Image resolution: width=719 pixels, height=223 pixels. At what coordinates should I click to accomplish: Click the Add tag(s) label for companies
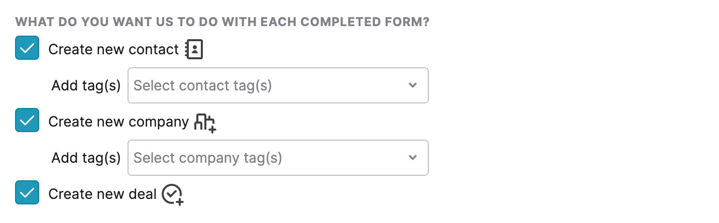[x=86, y=158]
